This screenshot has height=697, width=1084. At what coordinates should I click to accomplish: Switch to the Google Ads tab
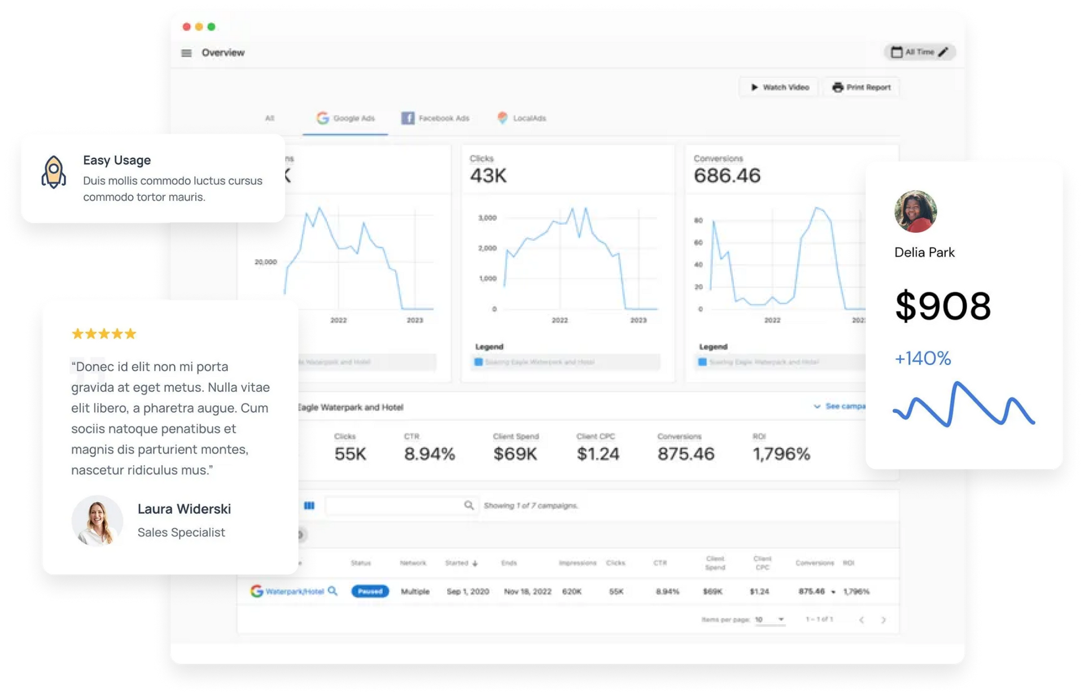[x=346, y=118]
